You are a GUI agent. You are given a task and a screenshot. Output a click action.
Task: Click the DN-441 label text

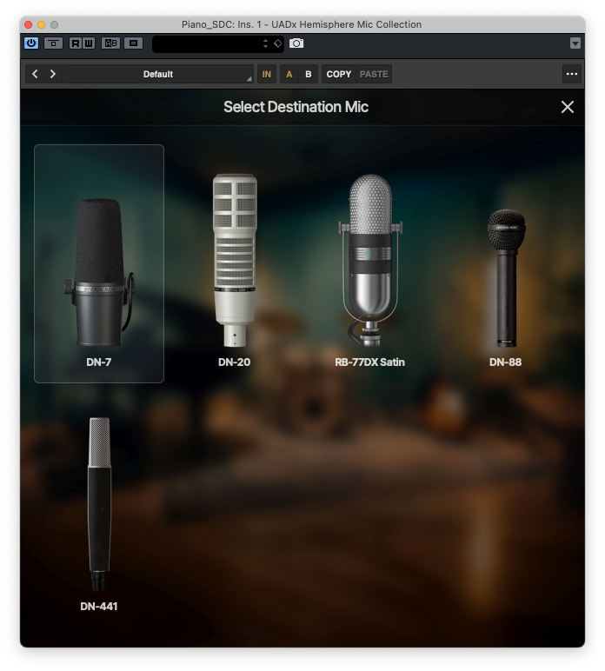tap(99, 607)
